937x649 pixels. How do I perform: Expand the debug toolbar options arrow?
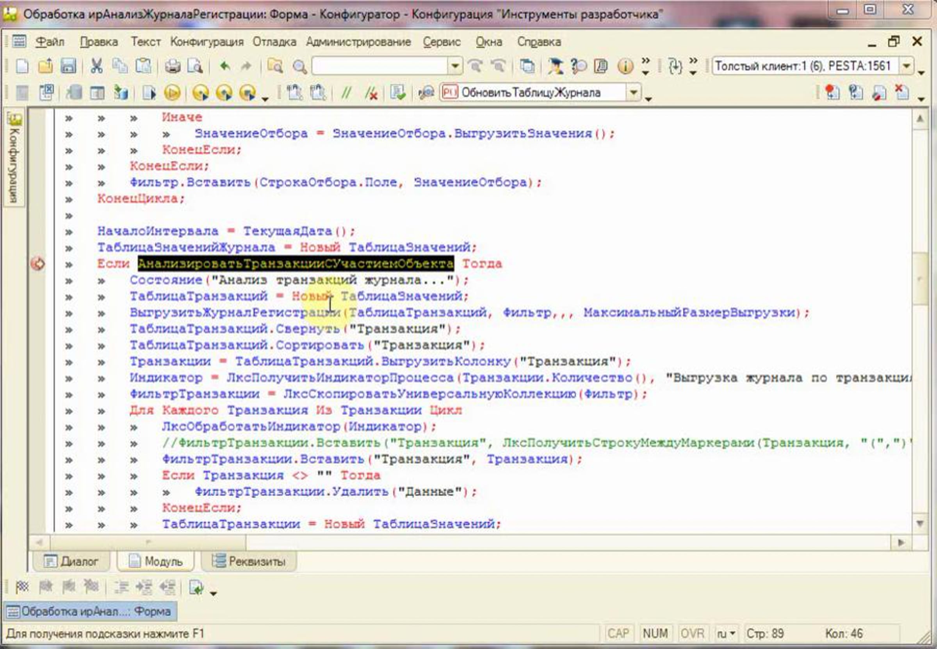tap(265, 99)
